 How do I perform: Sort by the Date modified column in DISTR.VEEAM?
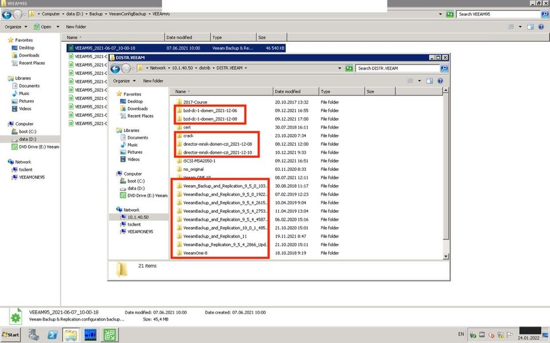click(288, 91)
